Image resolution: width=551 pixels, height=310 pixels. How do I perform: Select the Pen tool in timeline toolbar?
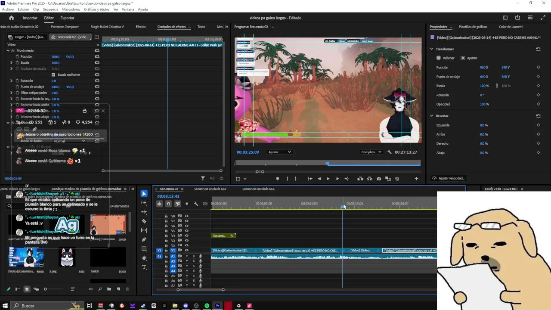[144, 239]
